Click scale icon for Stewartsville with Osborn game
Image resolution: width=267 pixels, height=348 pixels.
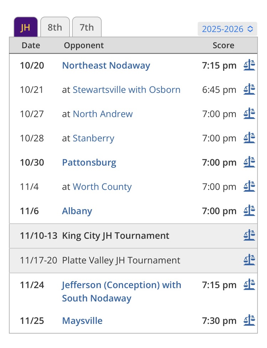coord(249,90)
